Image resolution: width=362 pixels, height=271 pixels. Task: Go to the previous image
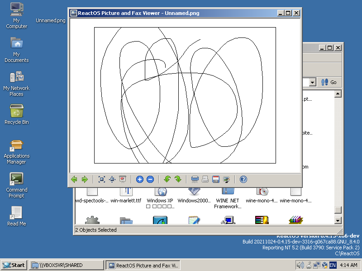(74, 179)
